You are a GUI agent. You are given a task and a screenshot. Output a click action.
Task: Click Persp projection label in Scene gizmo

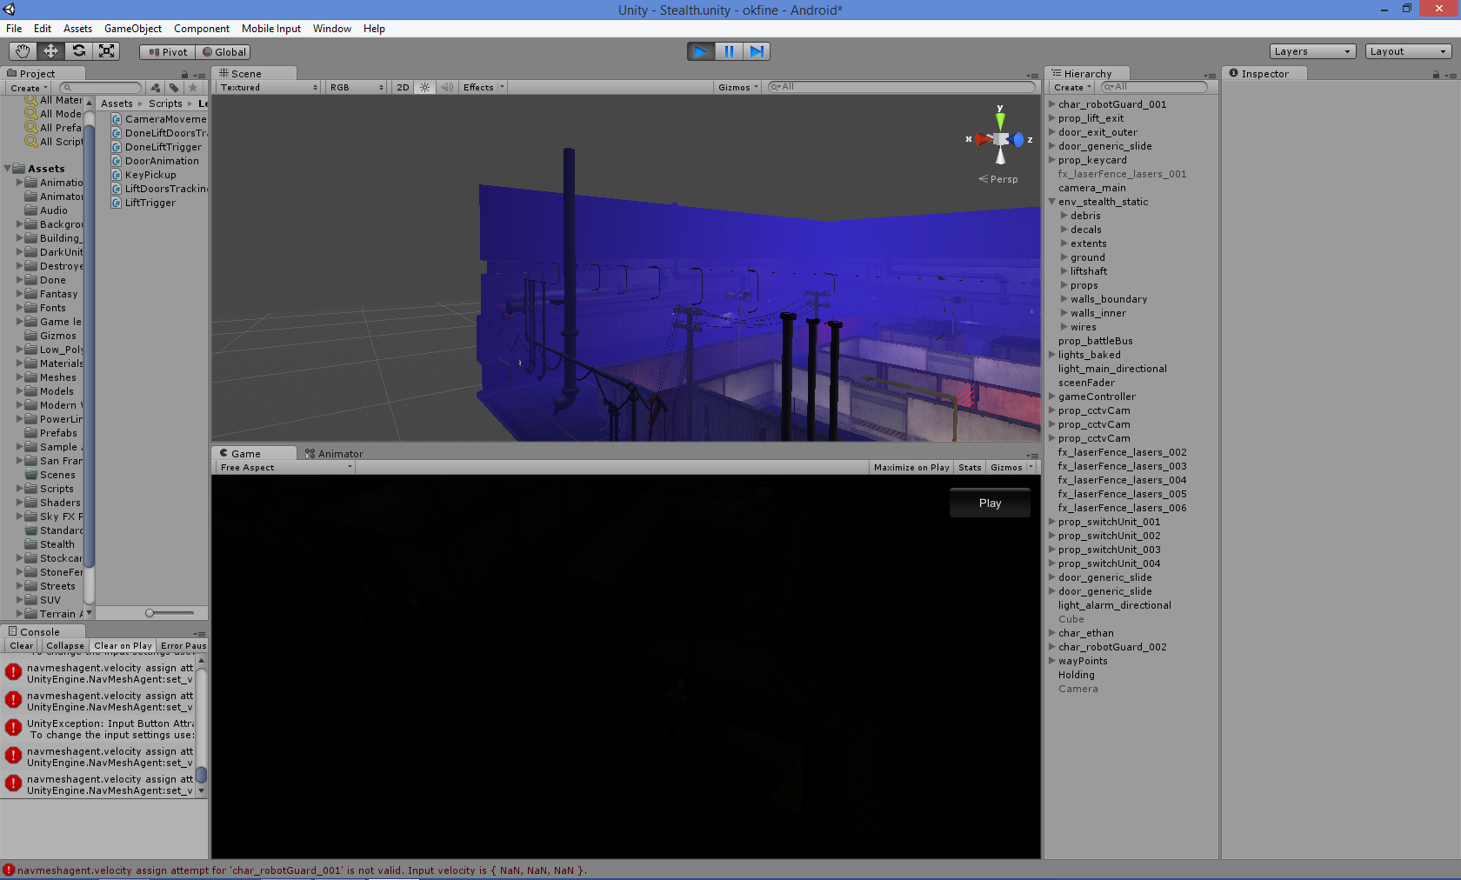[999, 179]
